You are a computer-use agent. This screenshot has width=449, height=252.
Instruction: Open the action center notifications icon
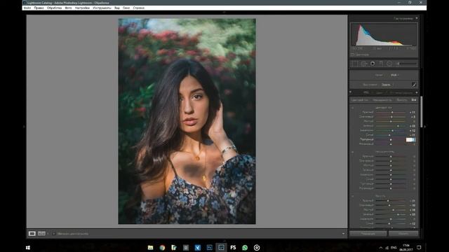(x=419, y=247)
